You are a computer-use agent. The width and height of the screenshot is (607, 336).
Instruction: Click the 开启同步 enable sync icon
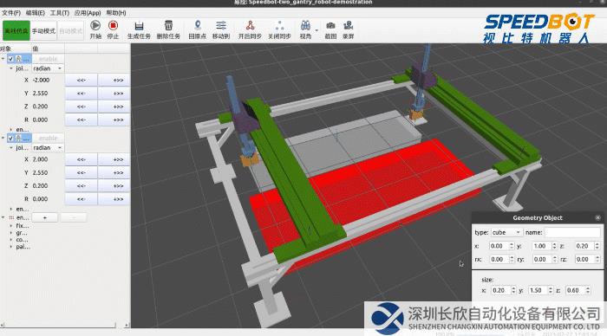[250, 25]
